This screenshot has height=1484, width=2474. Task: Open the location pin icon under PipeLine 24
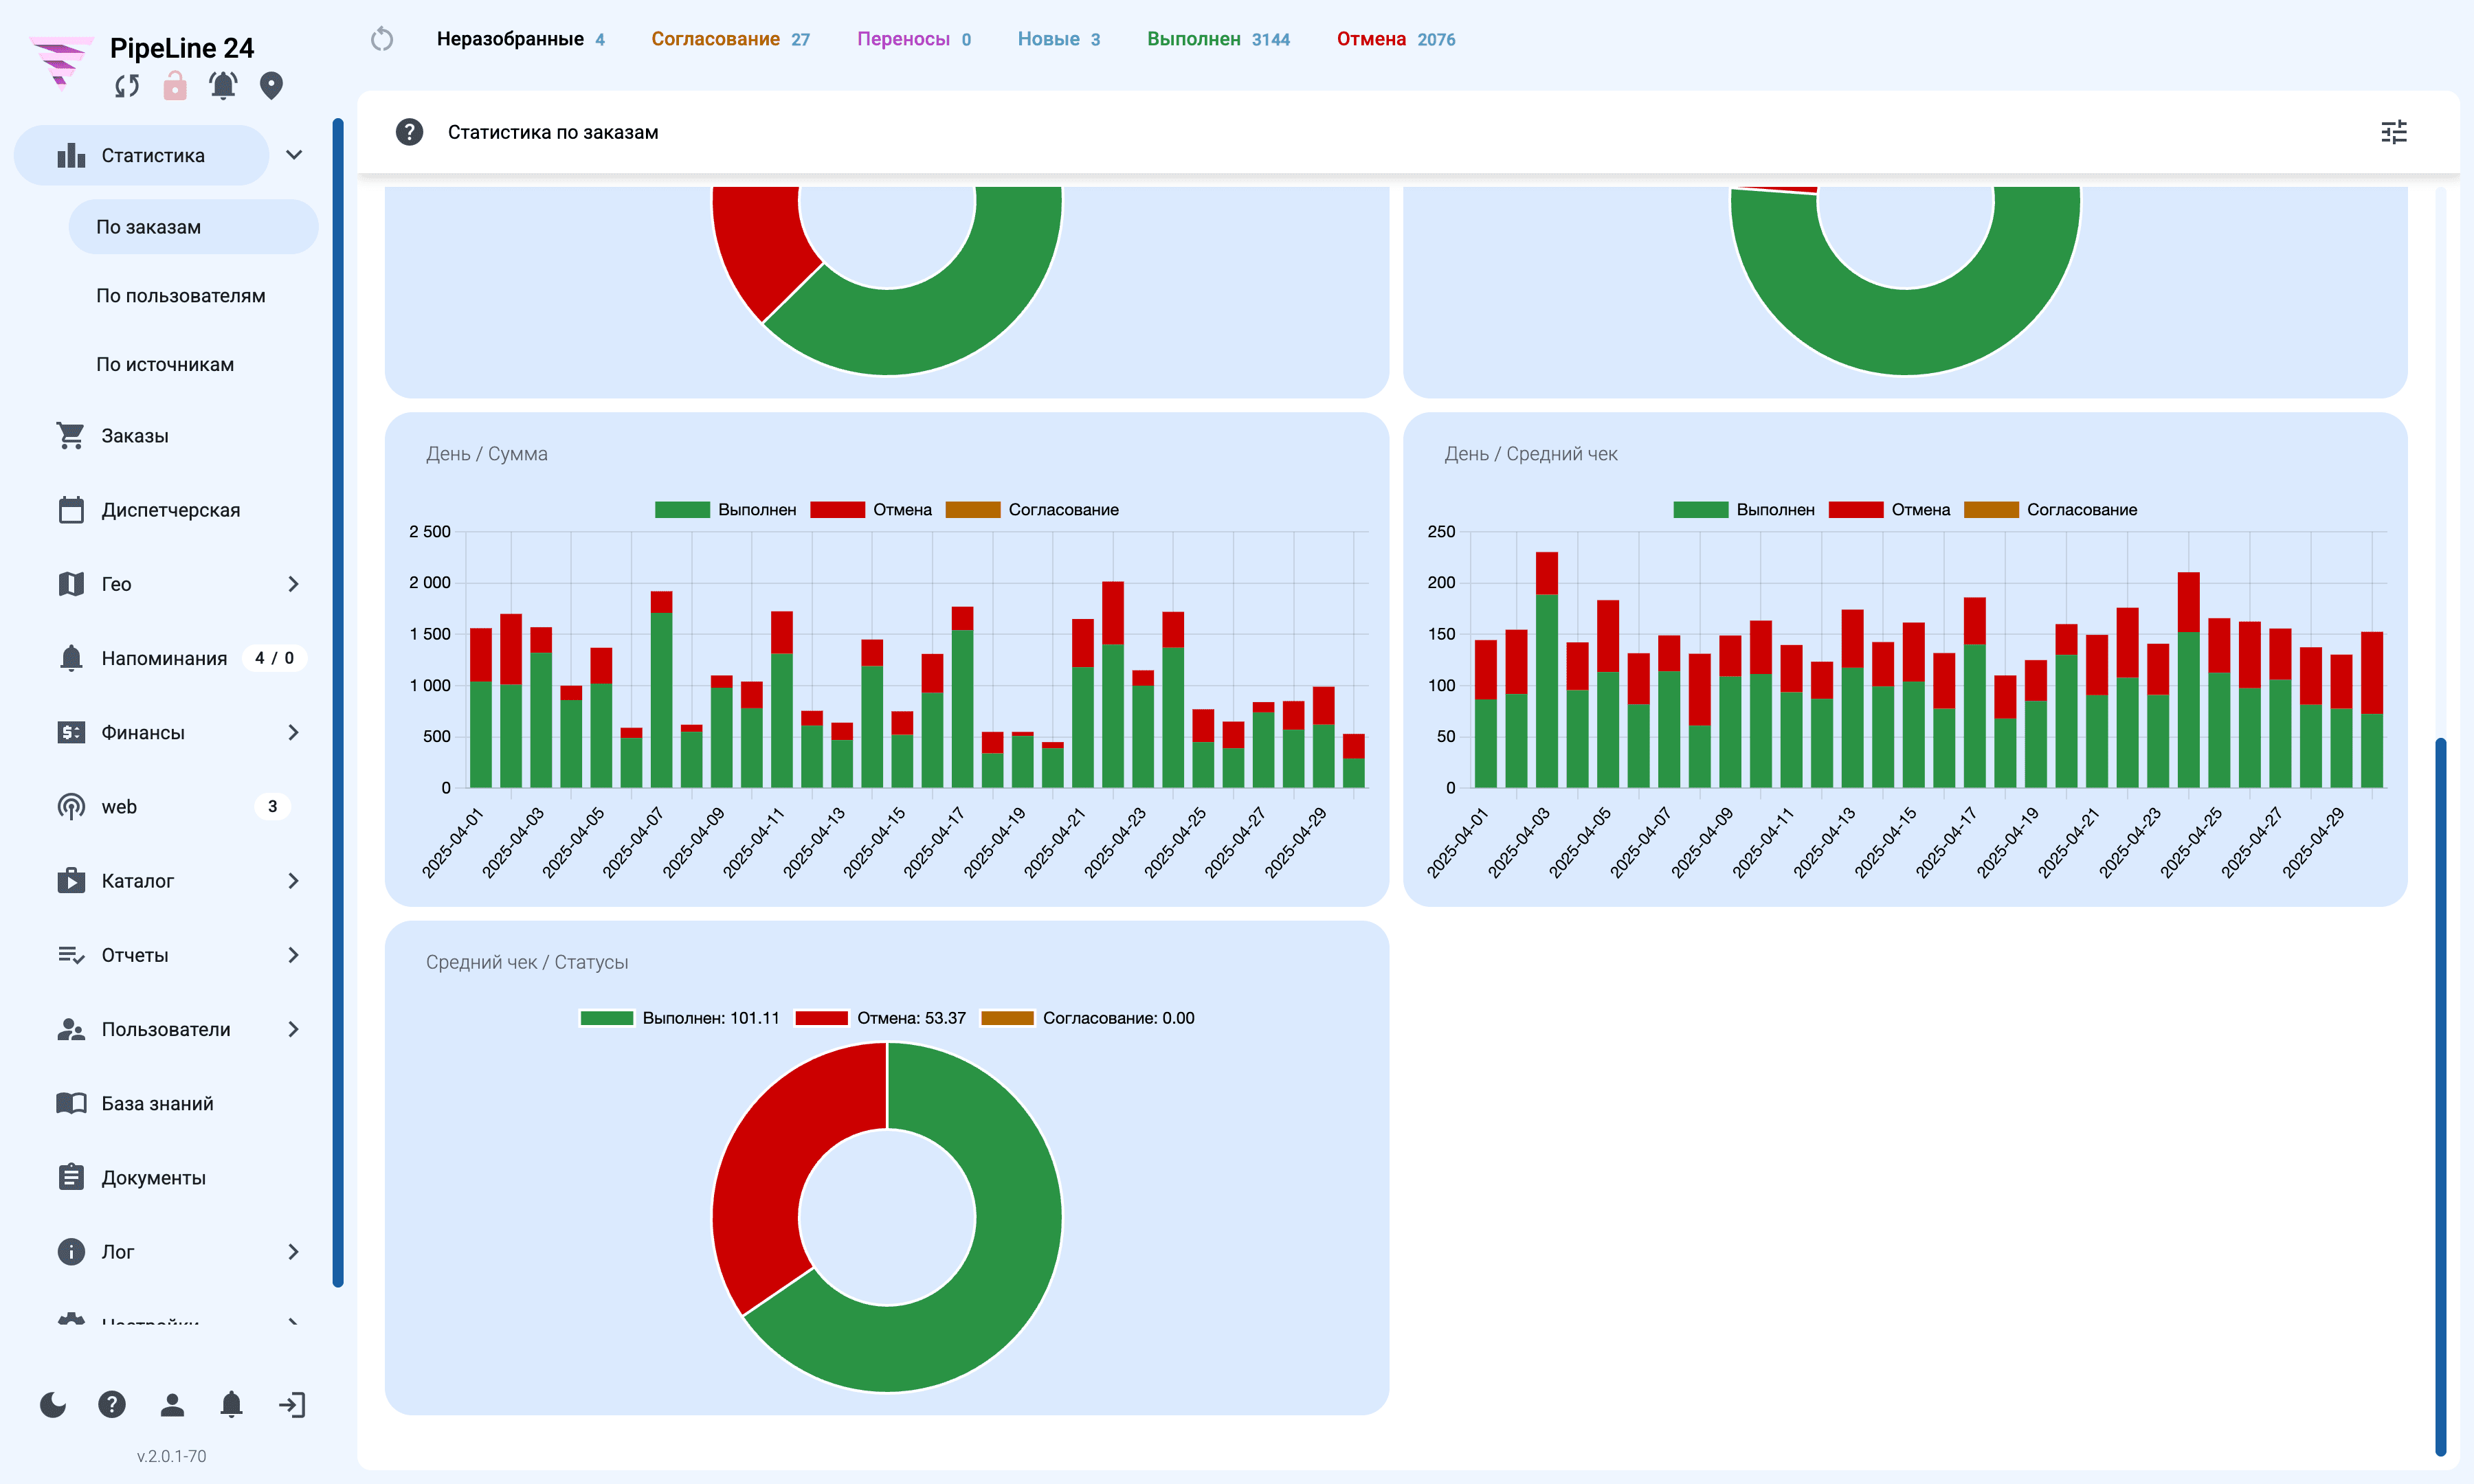point(271,86)
